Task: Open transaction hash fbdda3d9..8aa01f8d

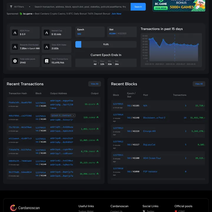Action: point(20,102)
